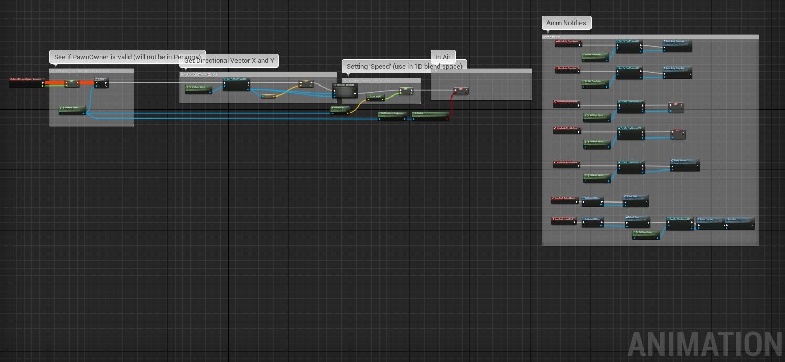Image resolution: width=785 pixels, height=362 pixels.
Task: Select the Cast node wired to AnimNotify_Jump_end
Action: [x=629, y=72]
